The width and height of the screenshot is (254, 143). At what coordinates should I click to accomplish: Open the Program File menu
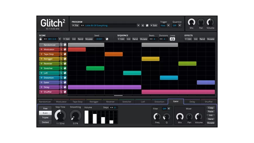tap(75, 25)
